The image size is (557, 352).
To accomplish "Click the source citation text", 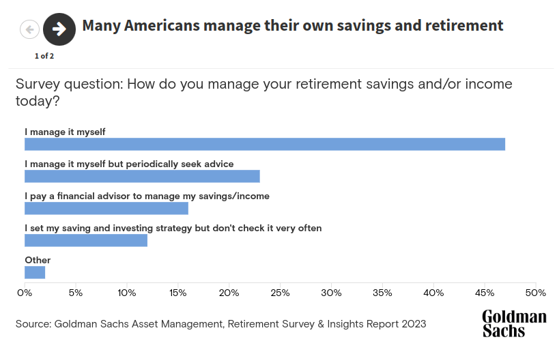I will (x=220, y=324).
